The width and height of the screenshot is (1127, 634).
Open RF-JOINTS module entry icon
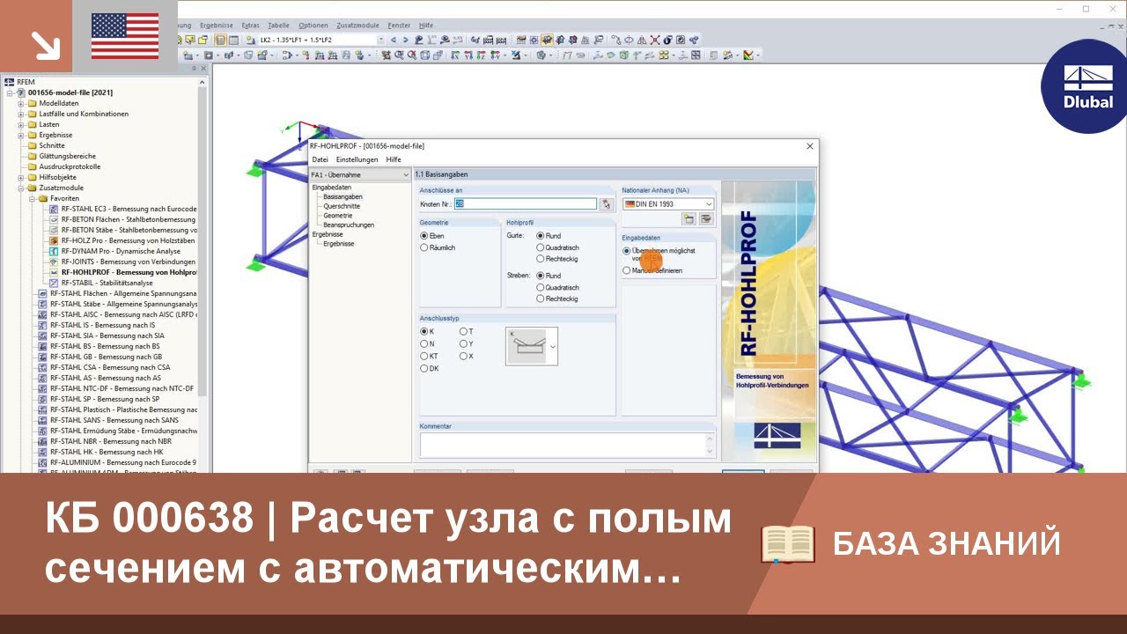click(x=54, y=262)
